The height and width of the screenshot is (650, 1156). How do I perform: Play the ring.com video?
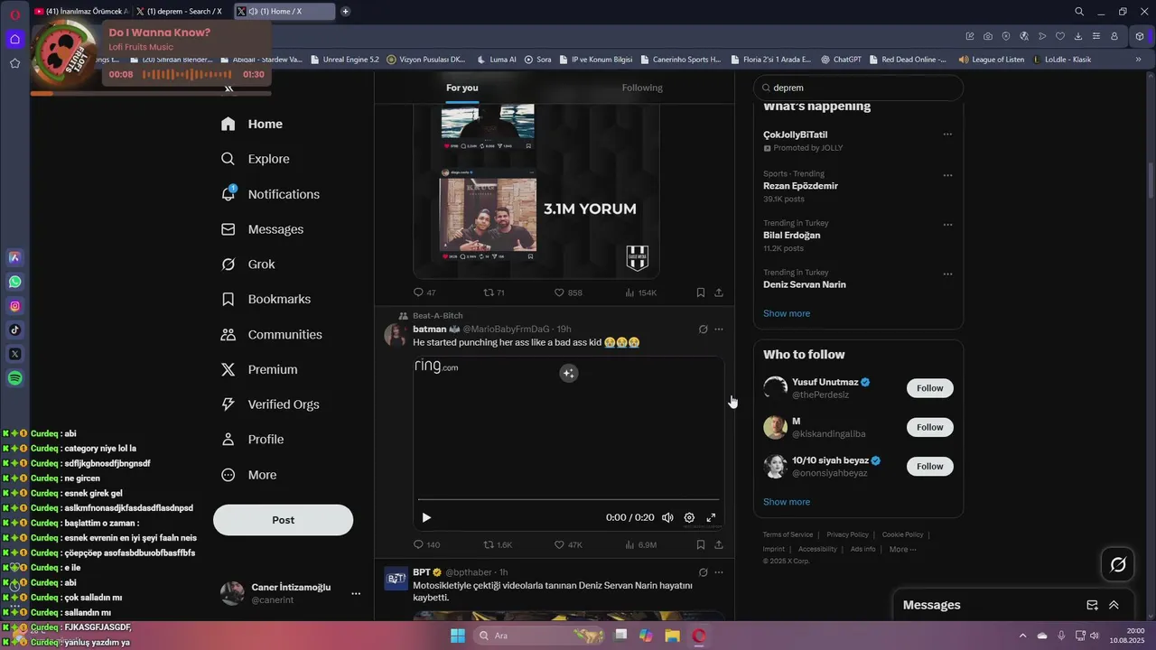point(426,517)
